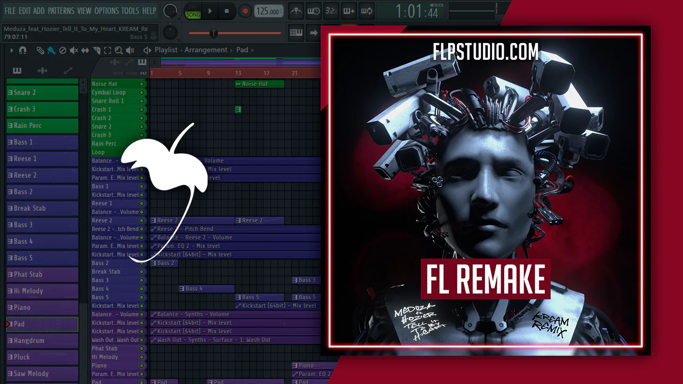Enable the overdub piano-plus icon
Screen dimensions: 683x384
pyautogui.click(x=348, y=11)
